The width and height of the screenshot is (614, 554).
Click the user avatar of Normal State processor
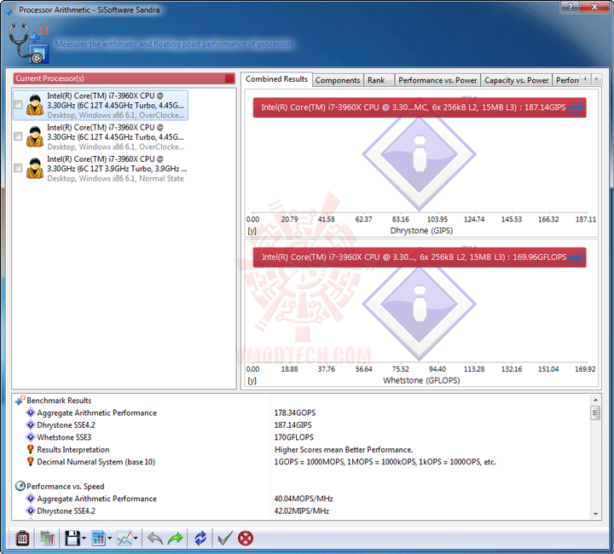click(x=35, y=168)
